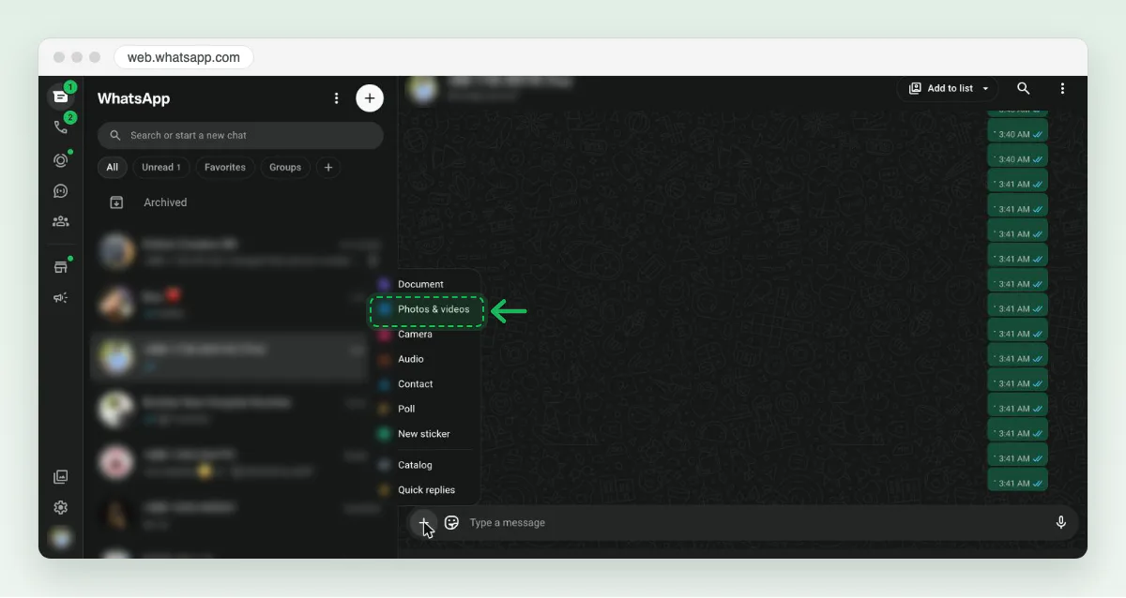Image resolution: width=1126 pixels, height=598 pixels.
Task: Choose New sticker from the attach menu
Action: pyautogui.click(x=426, y=434)
